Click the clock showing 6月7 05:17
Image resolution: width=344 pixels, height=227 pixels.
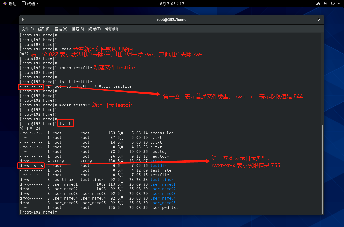[x=172, y=4]
